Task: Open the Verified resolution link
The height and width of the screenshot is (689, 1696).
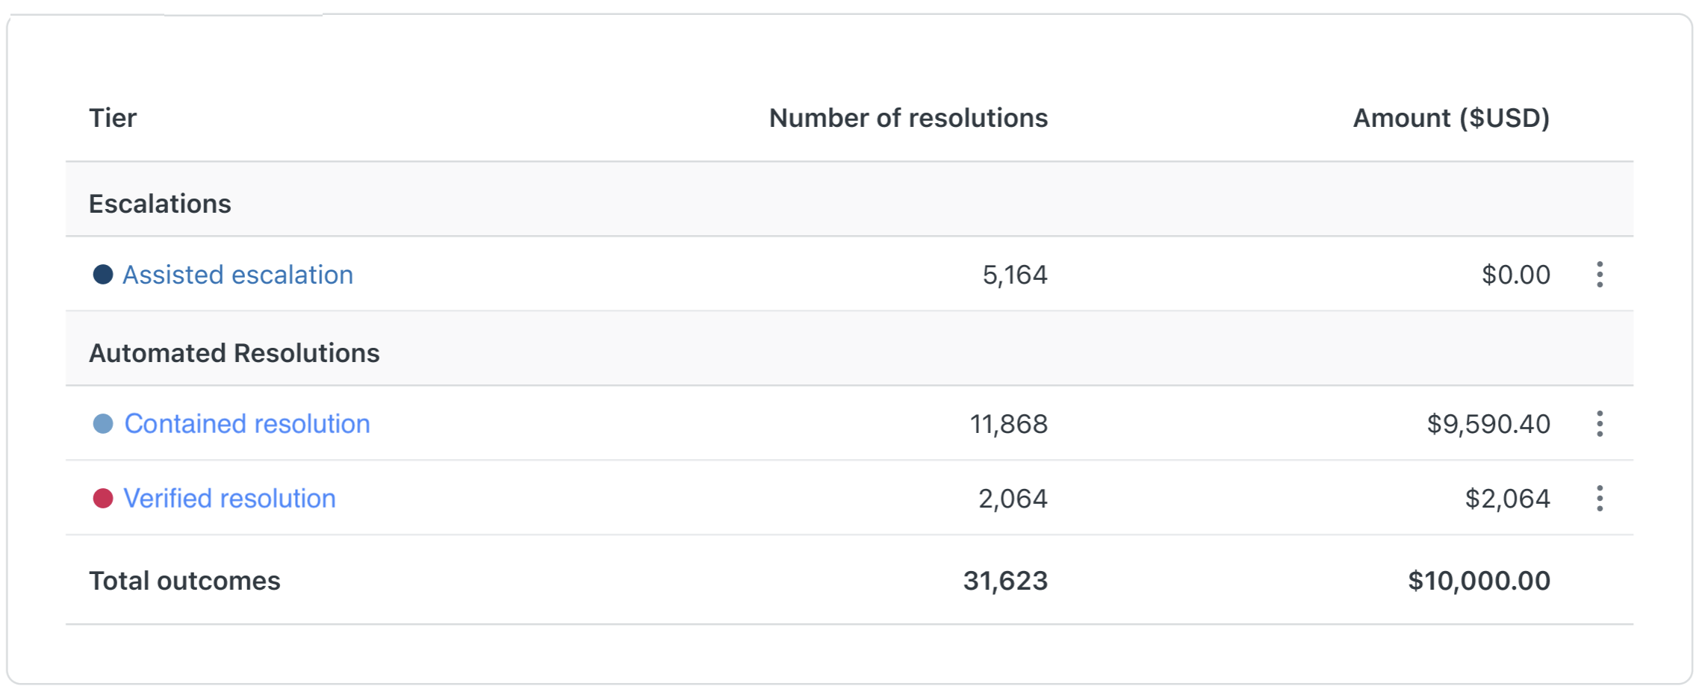Action: click(230, 499)
